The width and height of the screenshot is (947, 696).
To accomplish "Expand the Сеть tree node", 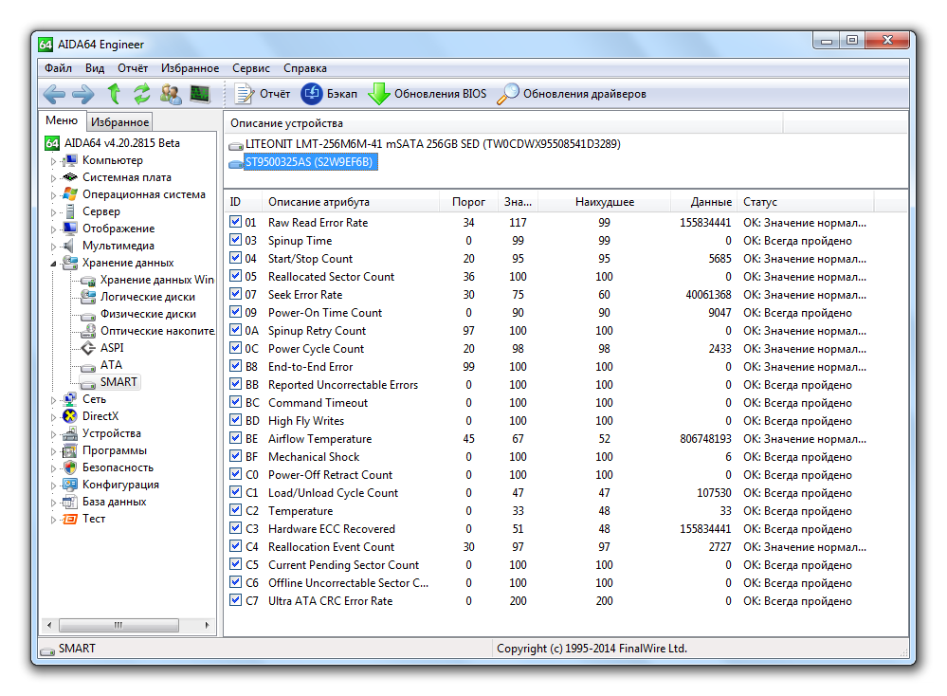I will (54, 400).
